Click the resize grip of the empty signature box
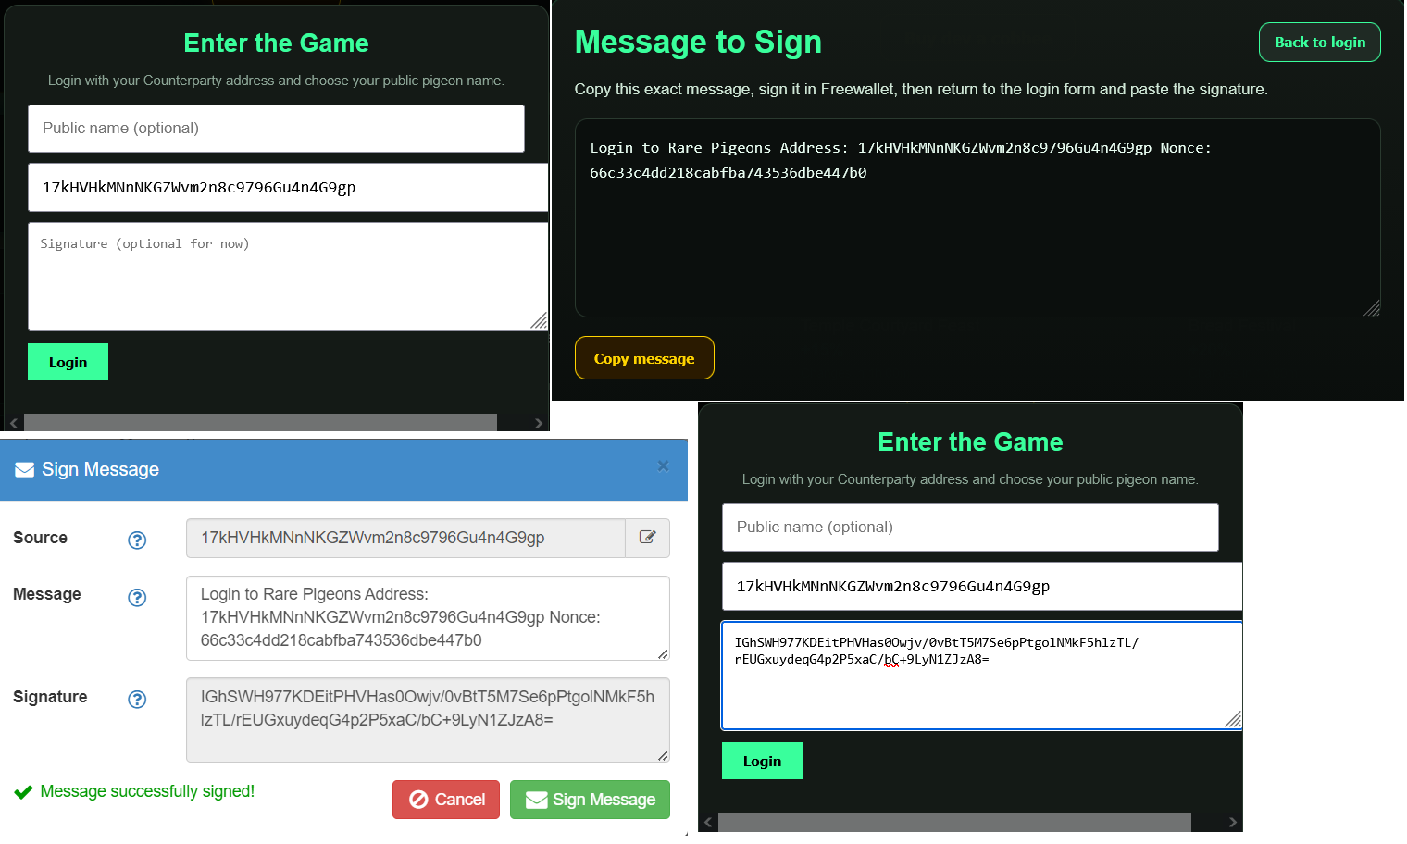 pyautogui.click(x=539, y=321)
